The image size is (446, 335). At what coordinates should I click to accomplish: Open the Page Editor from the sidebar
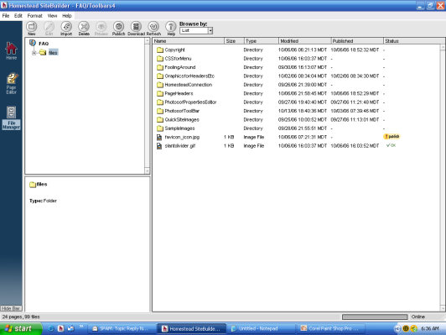coord(12,83)
